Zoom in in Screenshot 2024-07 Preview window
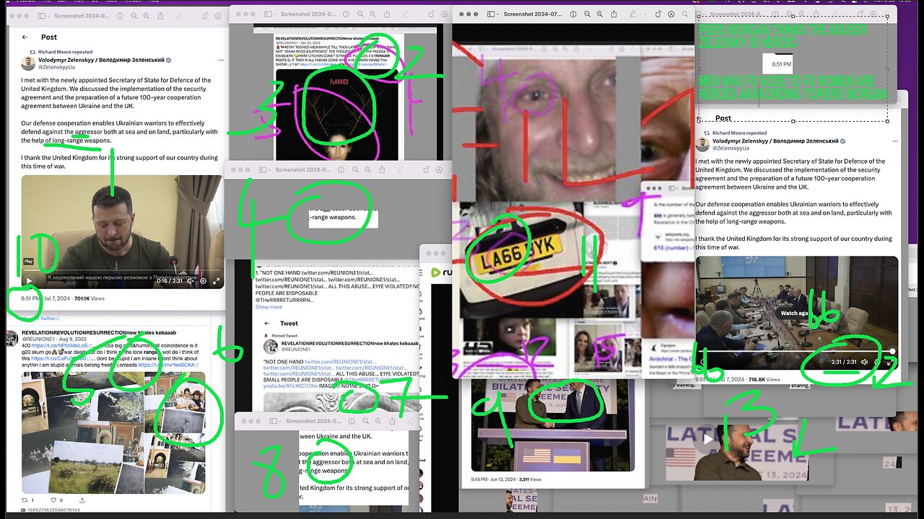Screen dimensions: 924x519 [598, 14]
